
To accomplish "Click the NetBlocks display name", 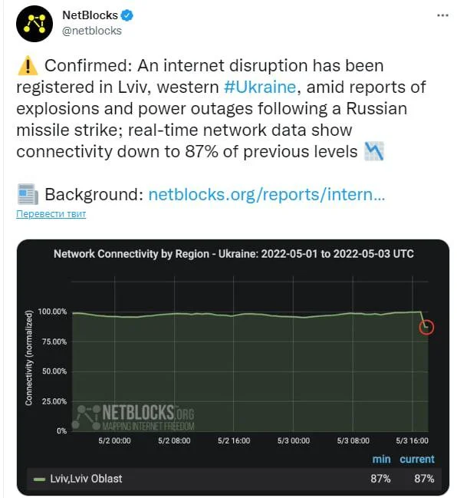I will [90, 15].
